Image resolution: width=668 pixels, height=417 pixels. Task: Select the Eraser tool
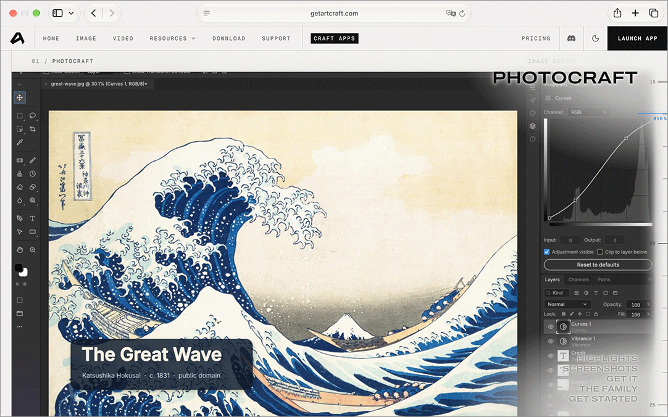coord(20,188)
